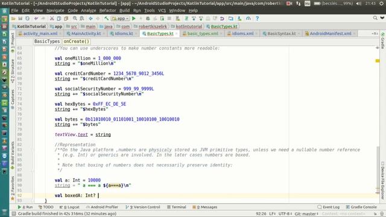Image resolution: width=386 pixels, height=217 pixels.
Task: Toggle Gradle tool window
Action: pos(383,40)
